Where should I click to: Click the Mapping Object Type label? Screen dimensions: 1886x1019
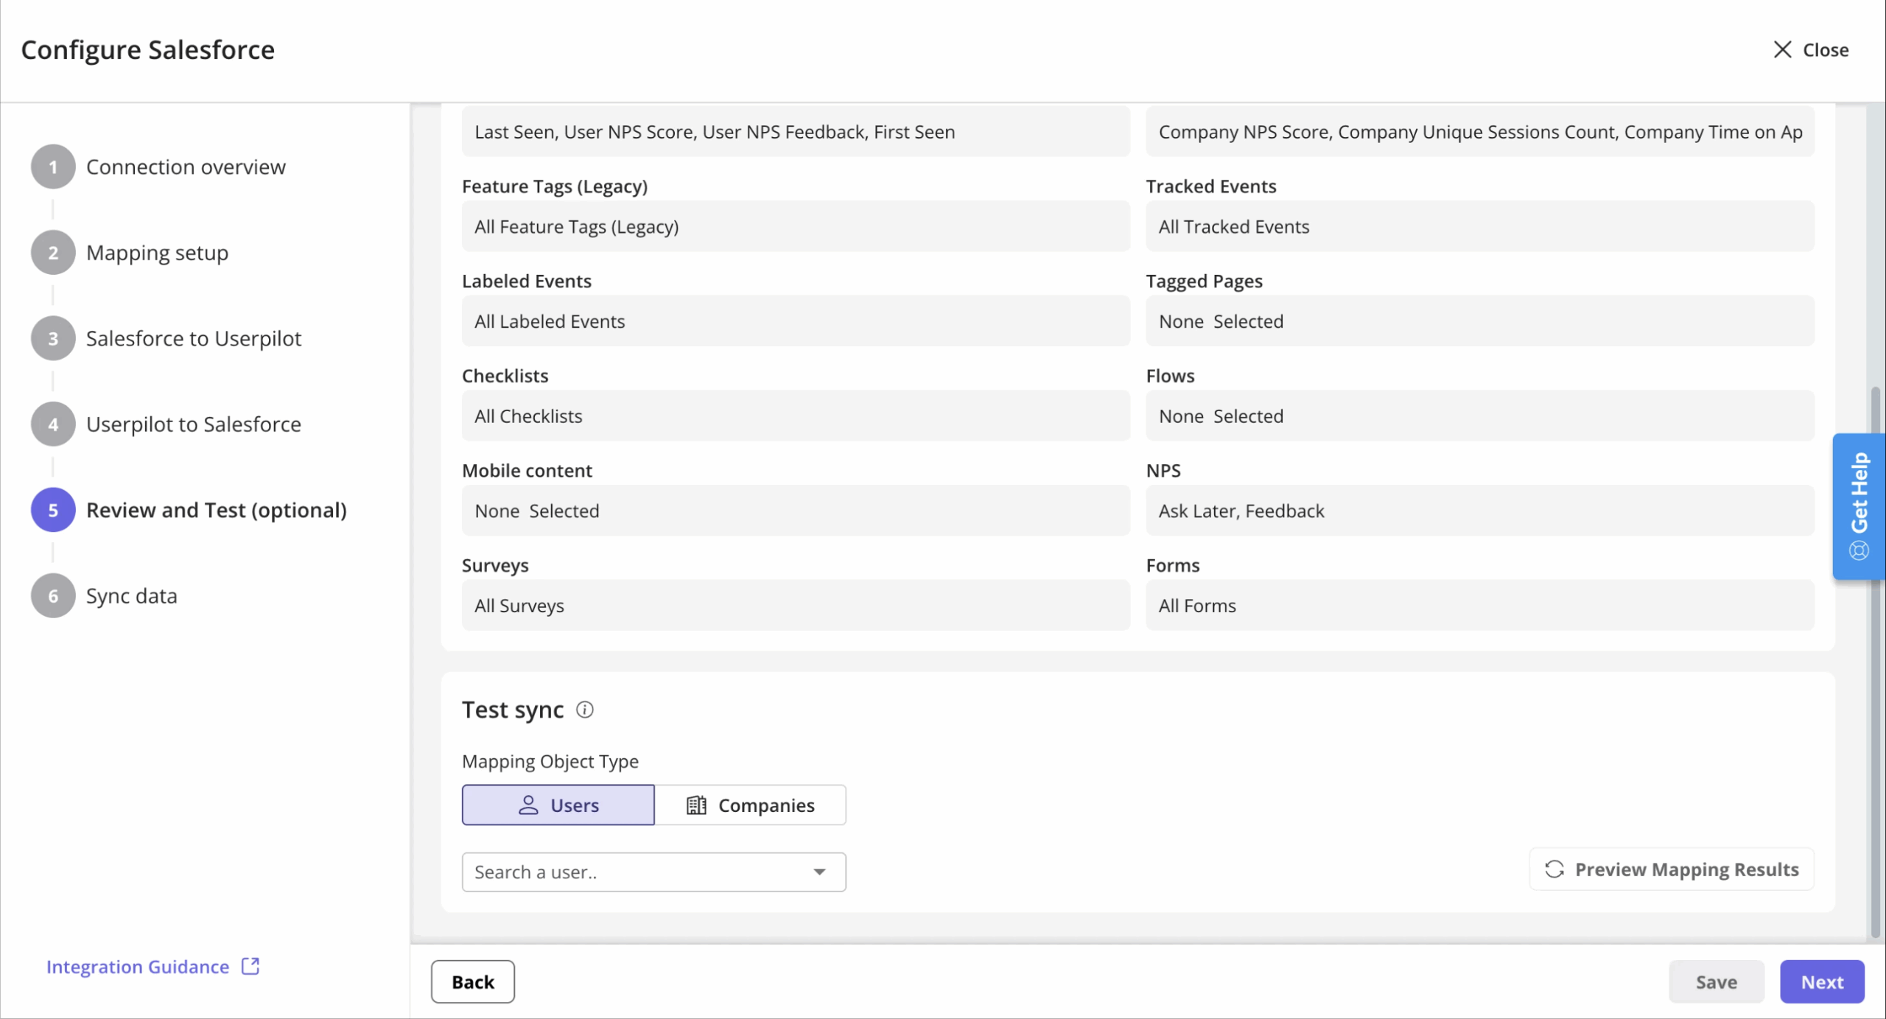[x=550, y=761]
